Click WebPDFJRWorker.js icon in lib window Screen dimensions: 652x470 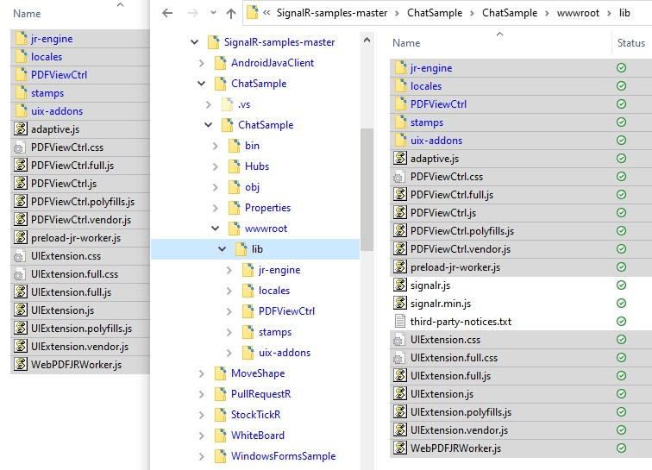pos(400,448)
